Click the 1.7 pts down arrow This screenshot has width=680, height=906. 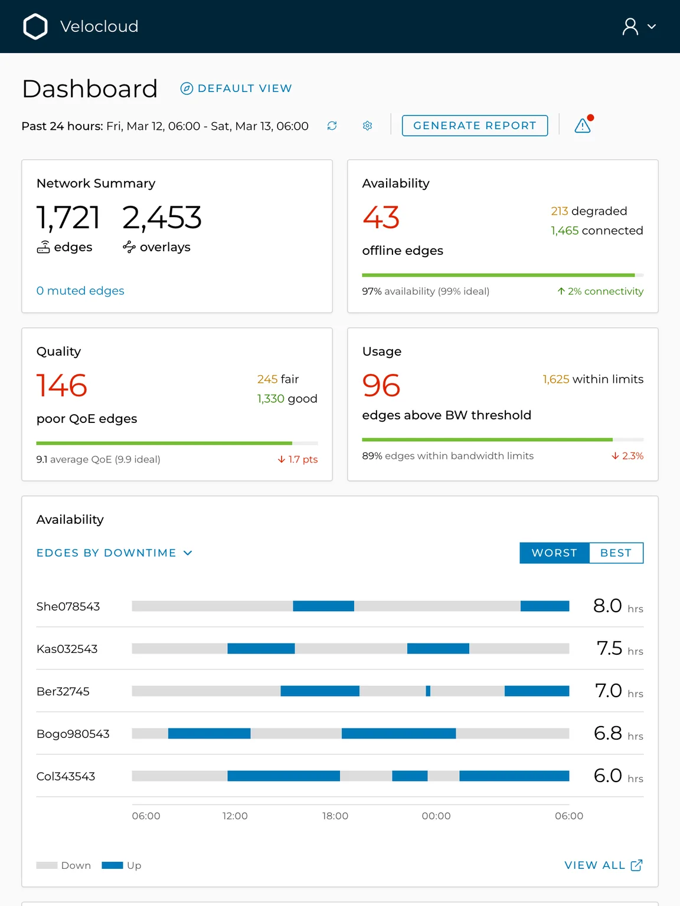click(282, 459)
